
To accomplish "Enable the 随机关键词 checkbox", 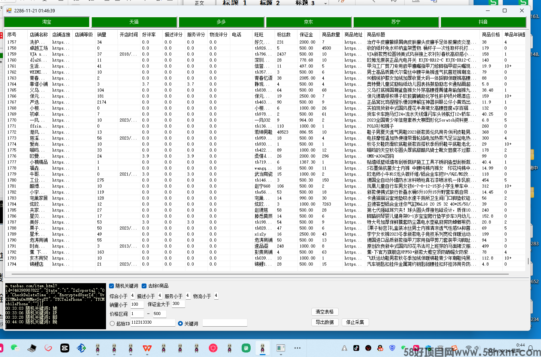I will point(111,286).
